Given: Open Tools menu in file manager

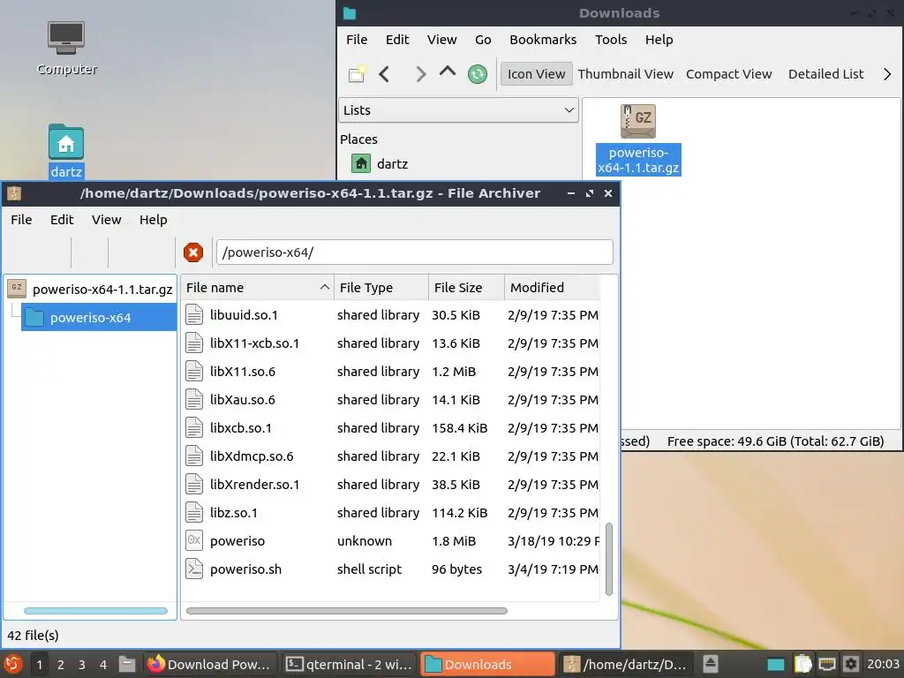Looking at the screenshot, I should (611, 40).
